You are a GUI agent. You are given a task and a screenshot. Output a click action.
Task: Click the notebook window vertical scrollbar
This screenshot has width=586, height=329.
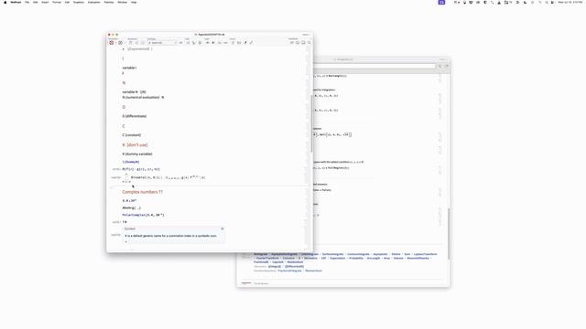click(311, 123)
